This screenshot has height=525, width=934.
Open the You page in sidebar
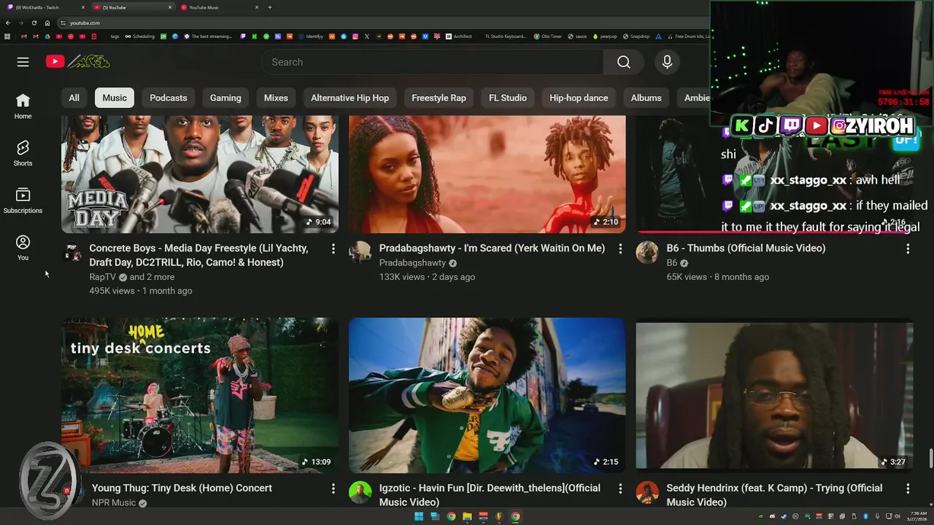(23, 248)
